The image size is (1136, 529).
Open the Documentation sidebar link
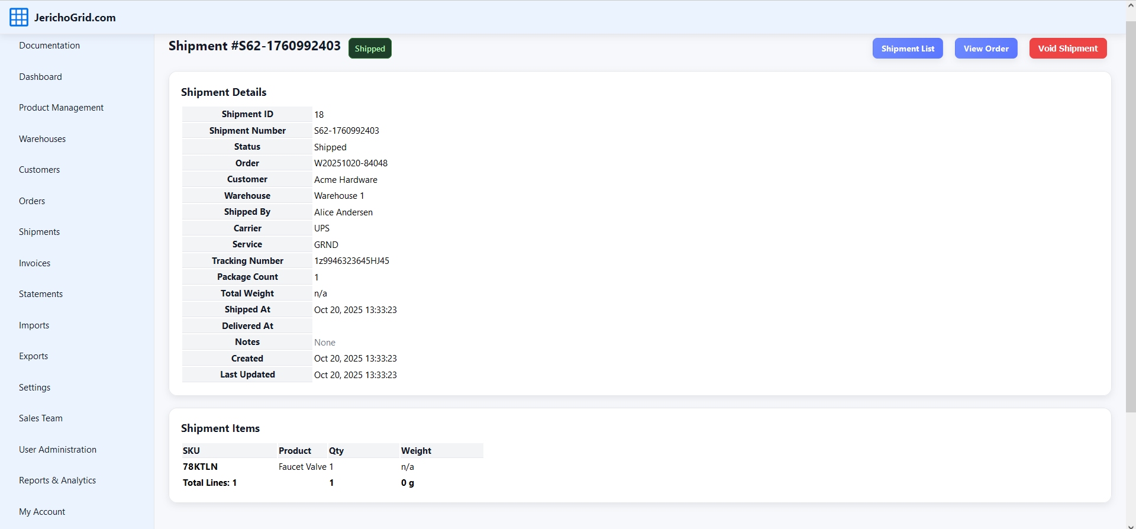49,46
